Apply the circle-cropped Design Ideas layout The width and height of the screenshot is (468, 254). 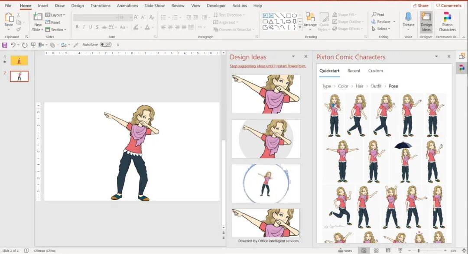pos(266,139)
